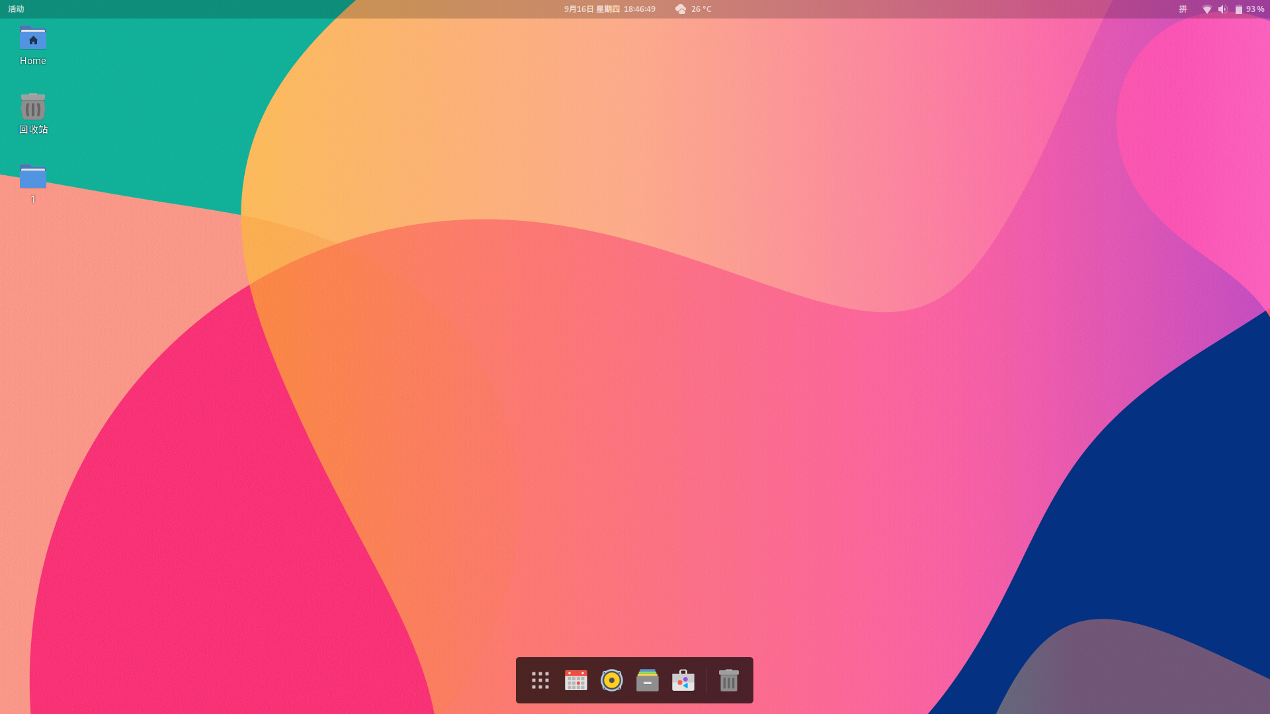1270x714 pixels.
Task: Expand system menu via 93 % text
Action: (x=1255, y=9)
